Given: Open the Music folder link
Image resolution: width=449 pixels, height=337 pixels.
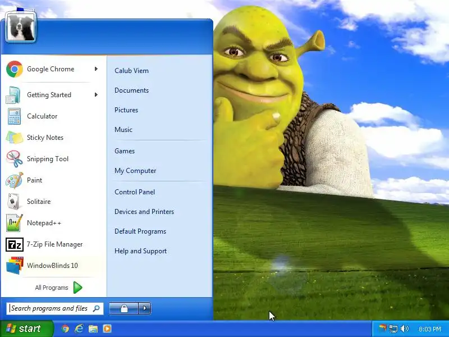Looking at the screenshot, I should pos(123,130).
